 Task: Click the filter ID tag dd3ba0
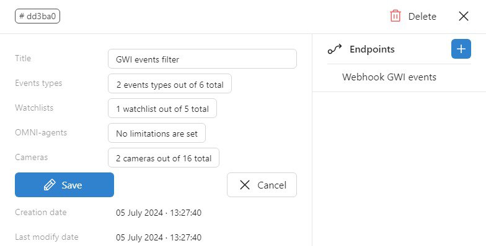point(37,16)
